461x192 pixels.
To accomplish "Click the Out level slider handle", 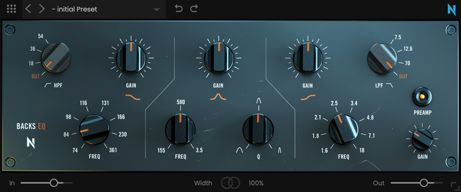I will (424, 183).
